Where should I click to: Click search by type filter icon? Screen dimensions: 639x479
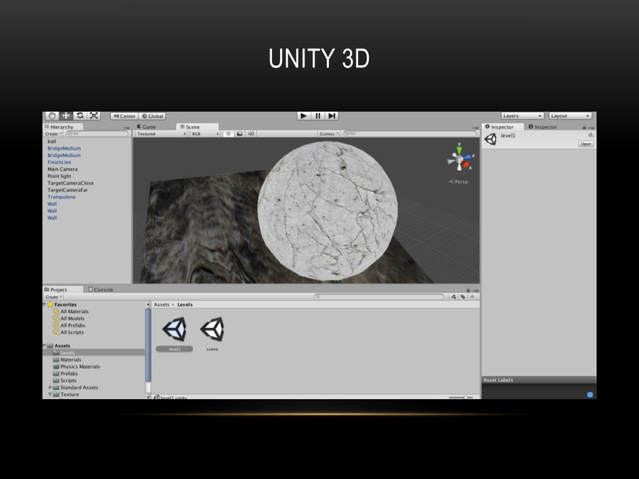pos(454,297)
